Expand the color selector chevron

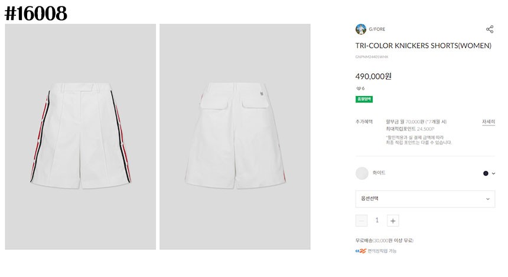(493, 173)
